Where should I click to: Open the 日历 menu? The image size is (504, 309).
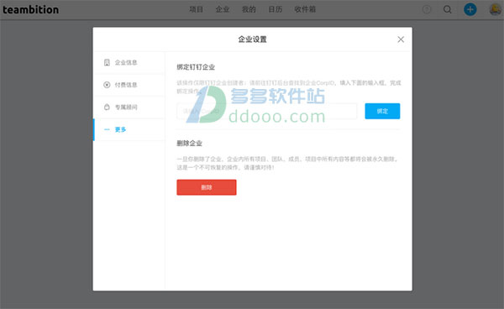(x=276, y=9)
